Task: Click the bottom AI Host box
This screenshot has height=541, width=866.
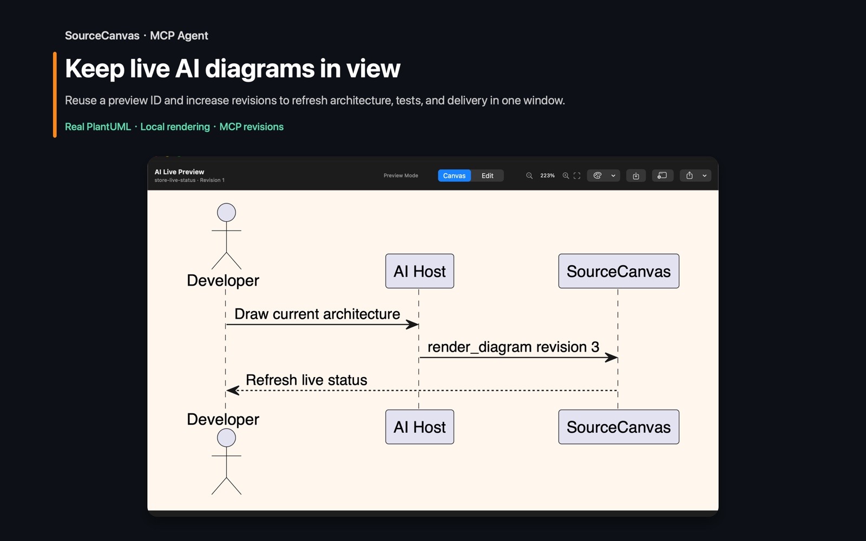Action: [x=419, y=427]
